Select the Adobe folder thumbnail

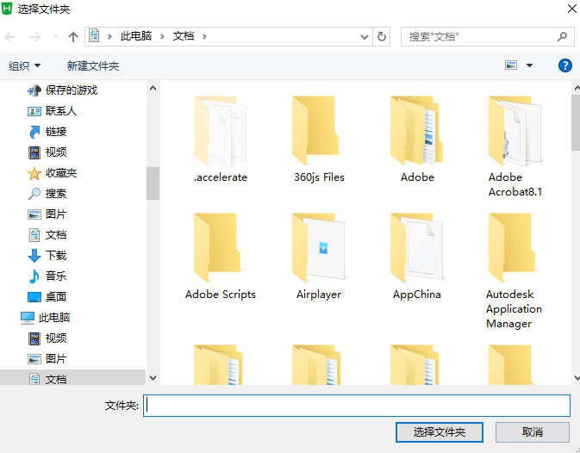[417, 139]
